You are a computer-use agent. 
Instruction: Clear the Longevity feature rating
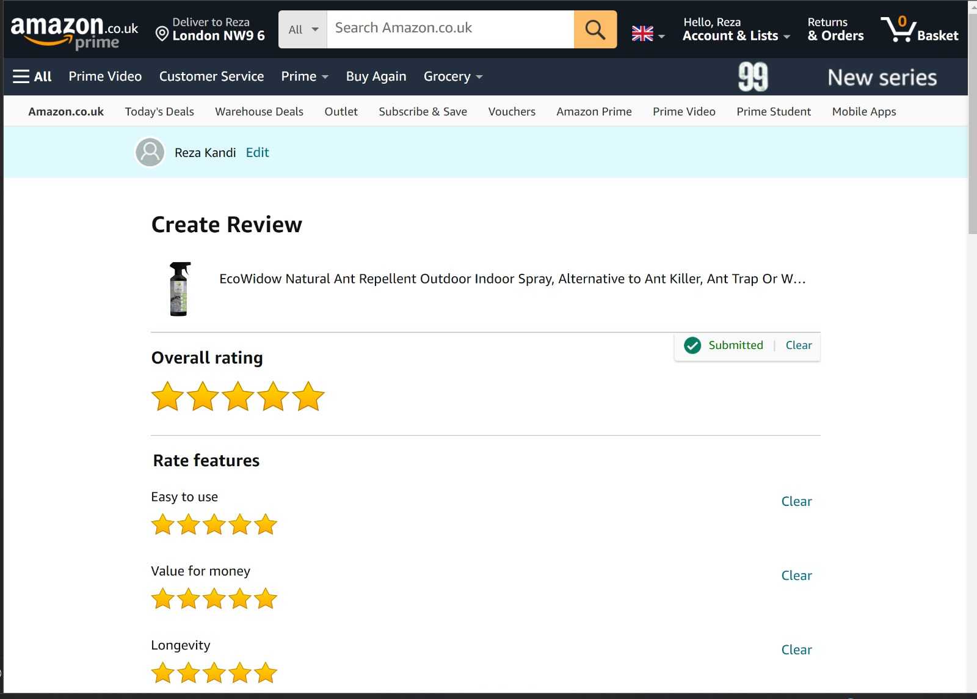(x=796, y=650)
